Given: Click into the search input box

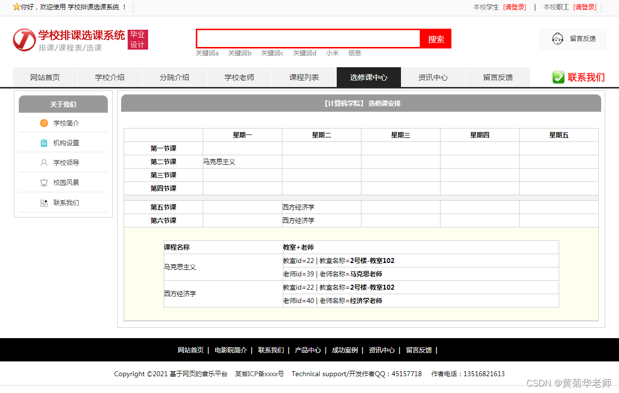Looking at the screenshot, I should (308, 39).
